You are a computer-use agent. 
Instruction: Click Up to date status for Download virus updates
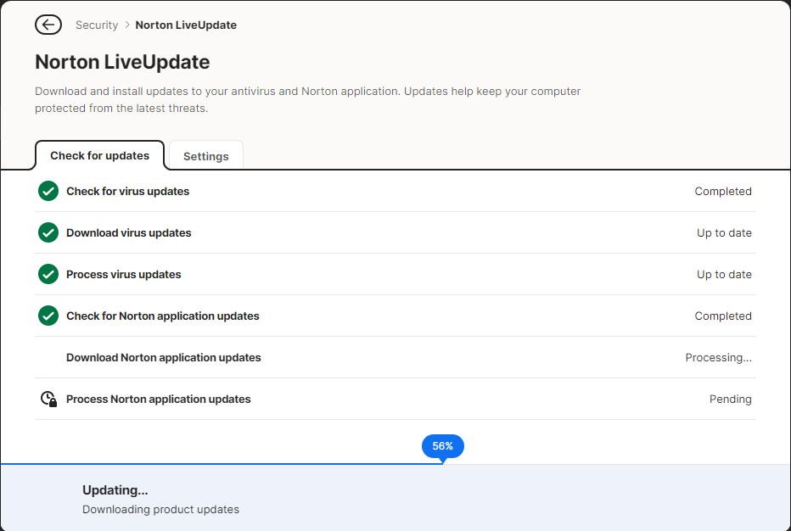tap(724, 232)
